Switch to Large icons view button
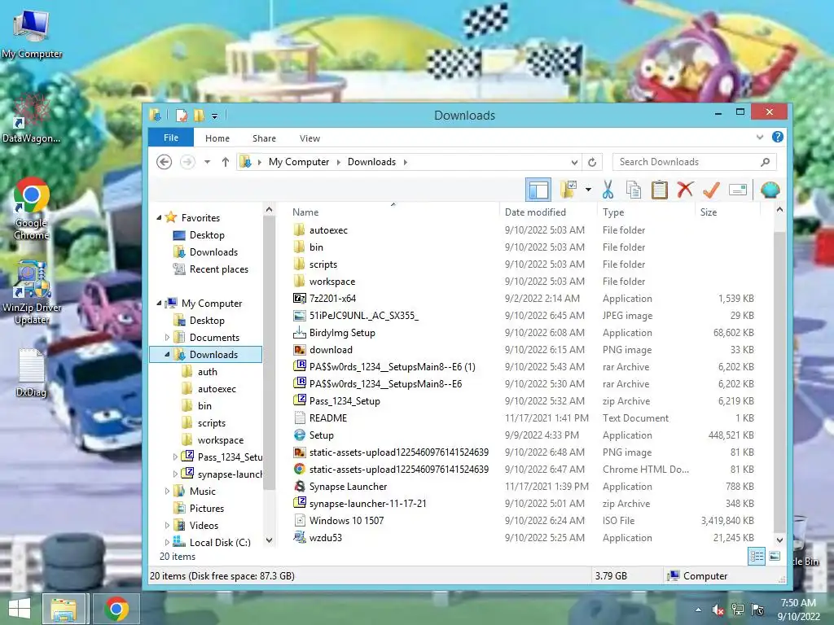 775,557
